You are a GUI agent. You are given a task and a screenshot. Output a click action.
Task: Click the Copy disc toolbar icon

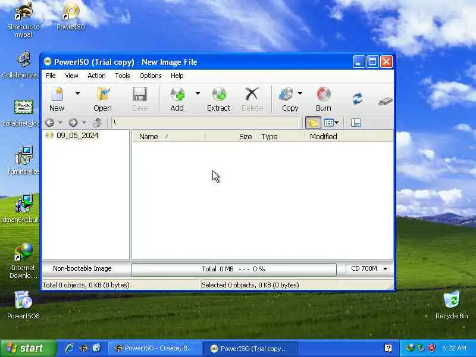(x=289, y=99)
